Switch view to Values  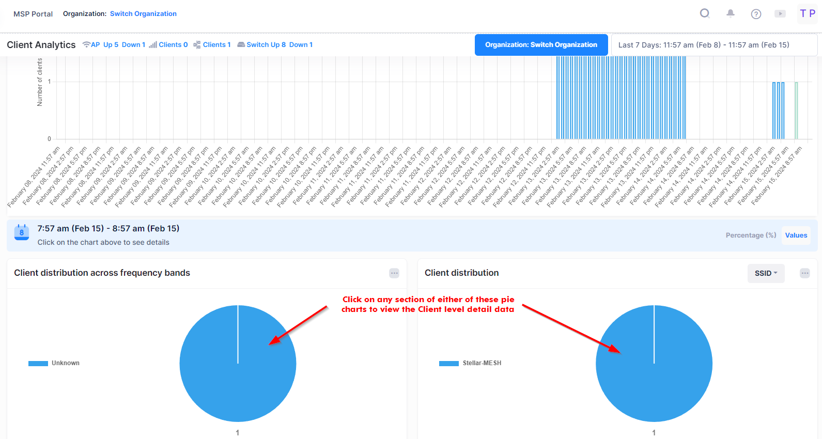[x=796, y=236]
